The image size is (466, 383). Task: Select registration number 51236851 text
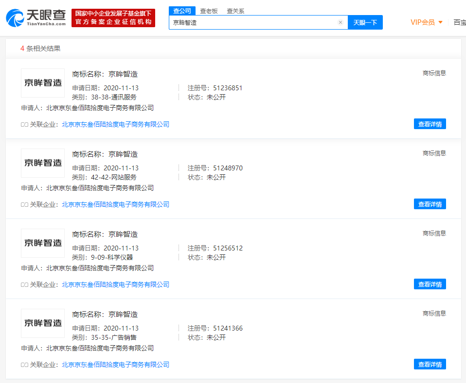click(x=228, y=88)
